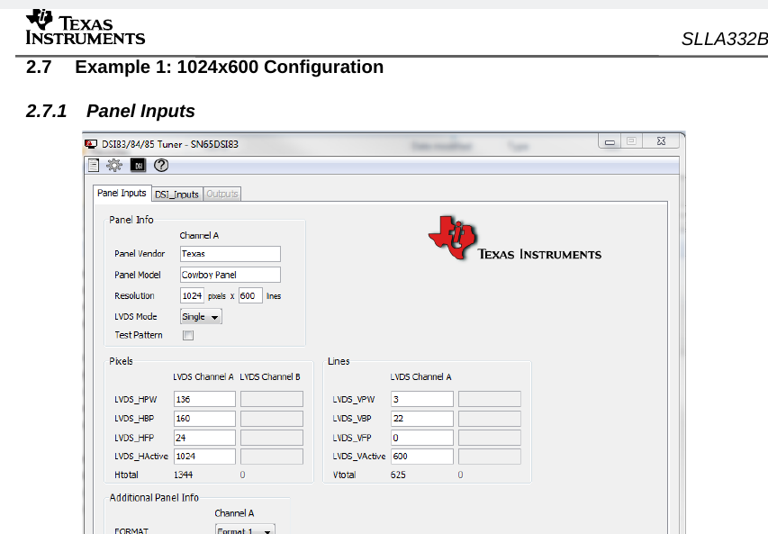Screen dimensions: 768x534
Task: Click the LVDS_HPW Channel B field
Action: click(x=272, y=399)
